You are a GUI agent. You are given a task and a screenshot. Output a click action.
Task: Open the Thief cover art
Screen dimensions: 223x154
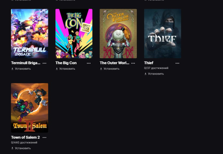(x=162, y=34)
